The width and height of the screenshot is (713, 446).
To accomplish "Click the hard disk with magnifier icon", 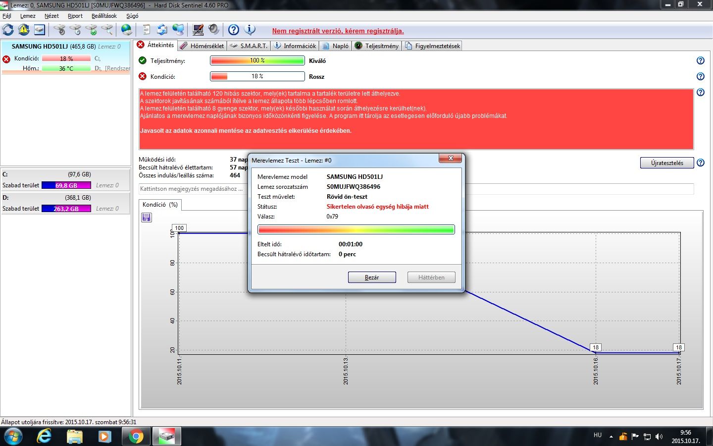I will [107, 30].
